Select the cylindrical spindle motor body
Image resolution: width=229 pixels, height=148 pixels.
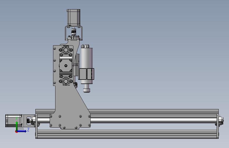[87, 58]
